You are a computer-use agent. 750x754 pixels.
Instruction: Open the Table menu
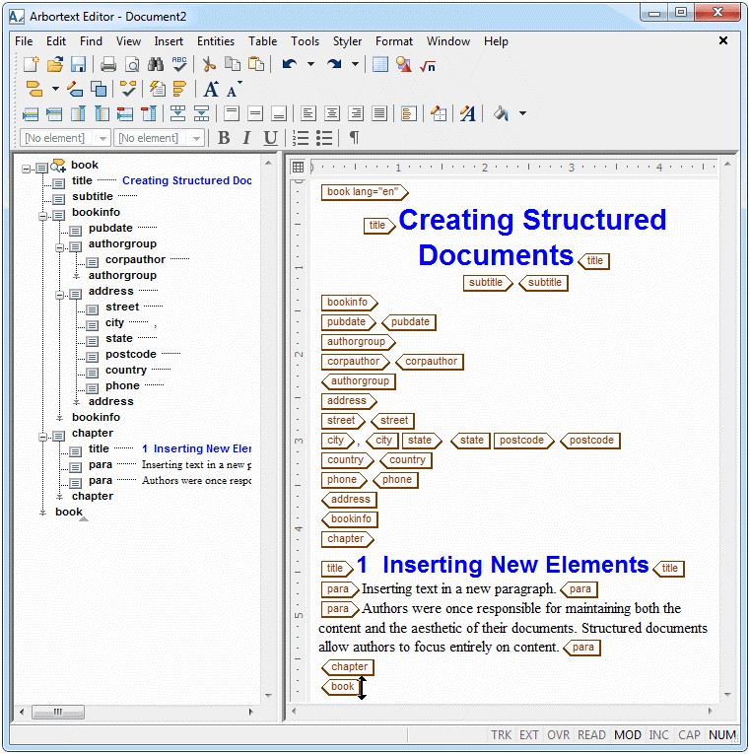pos(262,41)
